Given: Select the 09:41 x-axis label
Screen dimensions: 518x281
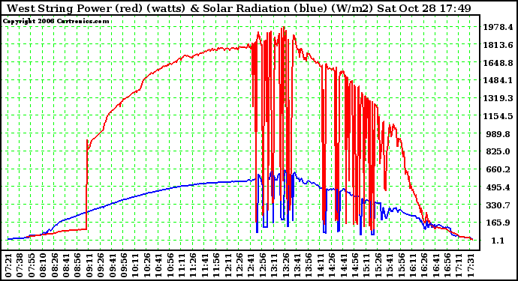Looking at the screenshot, I should tap(113, 265).
